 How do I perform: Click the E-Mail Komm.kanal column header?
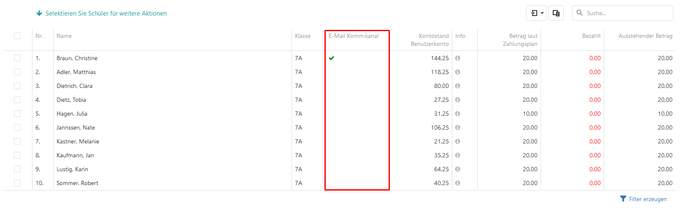pos(354,36)
